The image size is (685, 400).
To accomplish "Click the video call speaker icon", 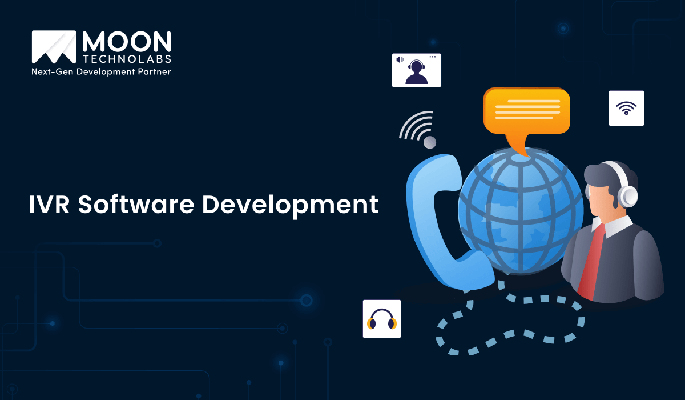I will pos(400,58).
